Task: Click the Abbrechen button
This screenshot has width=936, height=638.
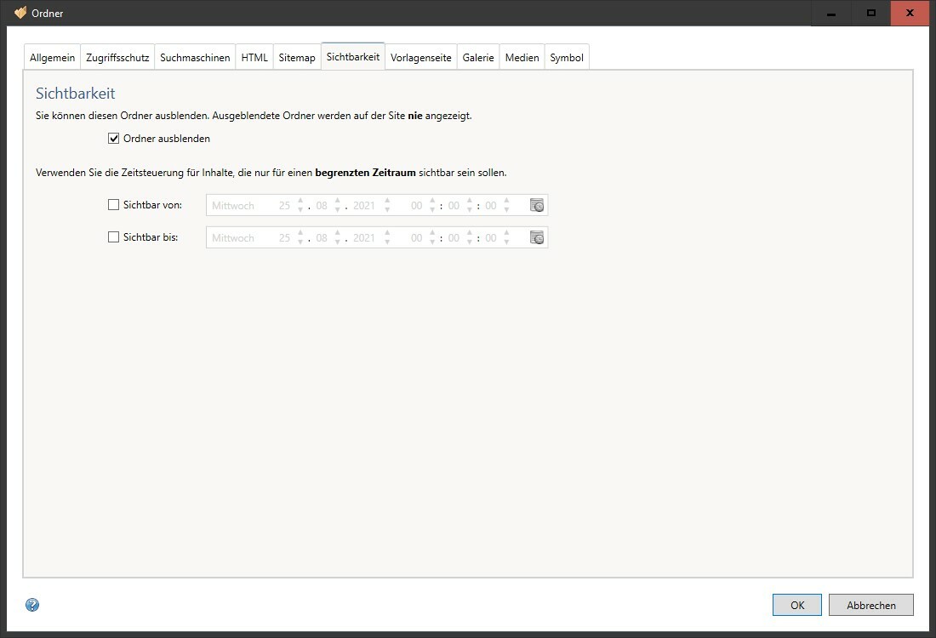Action: [x=871, y=605]
